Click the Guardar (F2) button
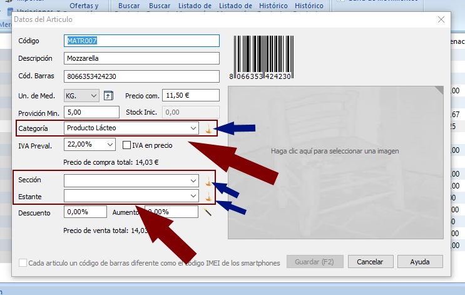The width and height of the screenshot is (465, 295). point(315,262)
